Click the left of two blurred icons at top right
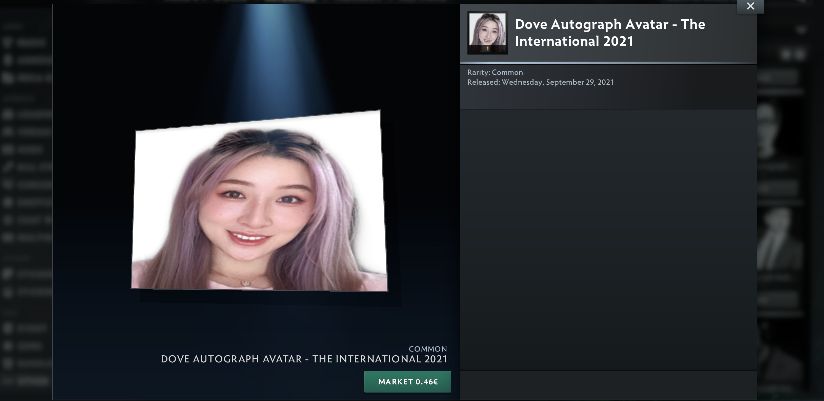824x401 pixels. pos(786,55)
